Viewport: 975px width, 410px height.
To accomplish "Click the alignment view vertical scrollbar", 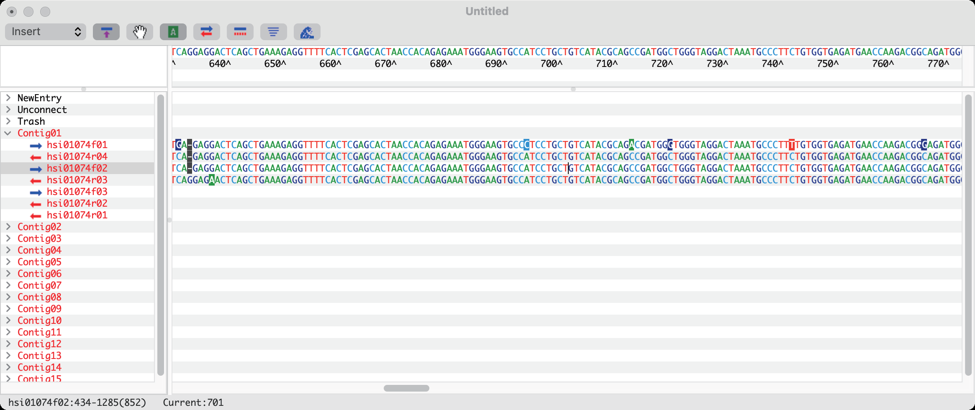I will coord(968,235).
